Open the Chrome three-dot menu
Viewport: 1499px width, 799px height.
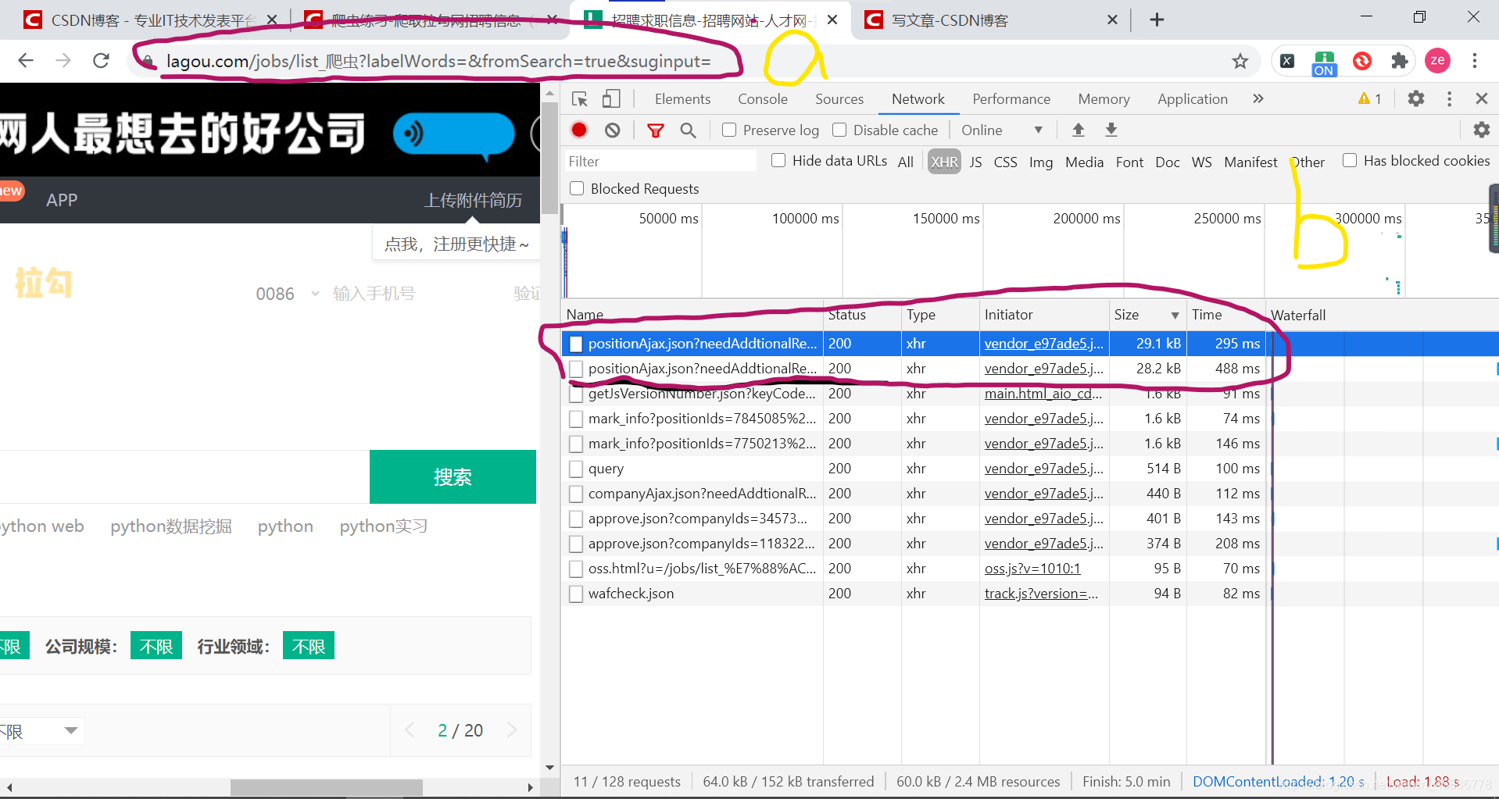1475,61
